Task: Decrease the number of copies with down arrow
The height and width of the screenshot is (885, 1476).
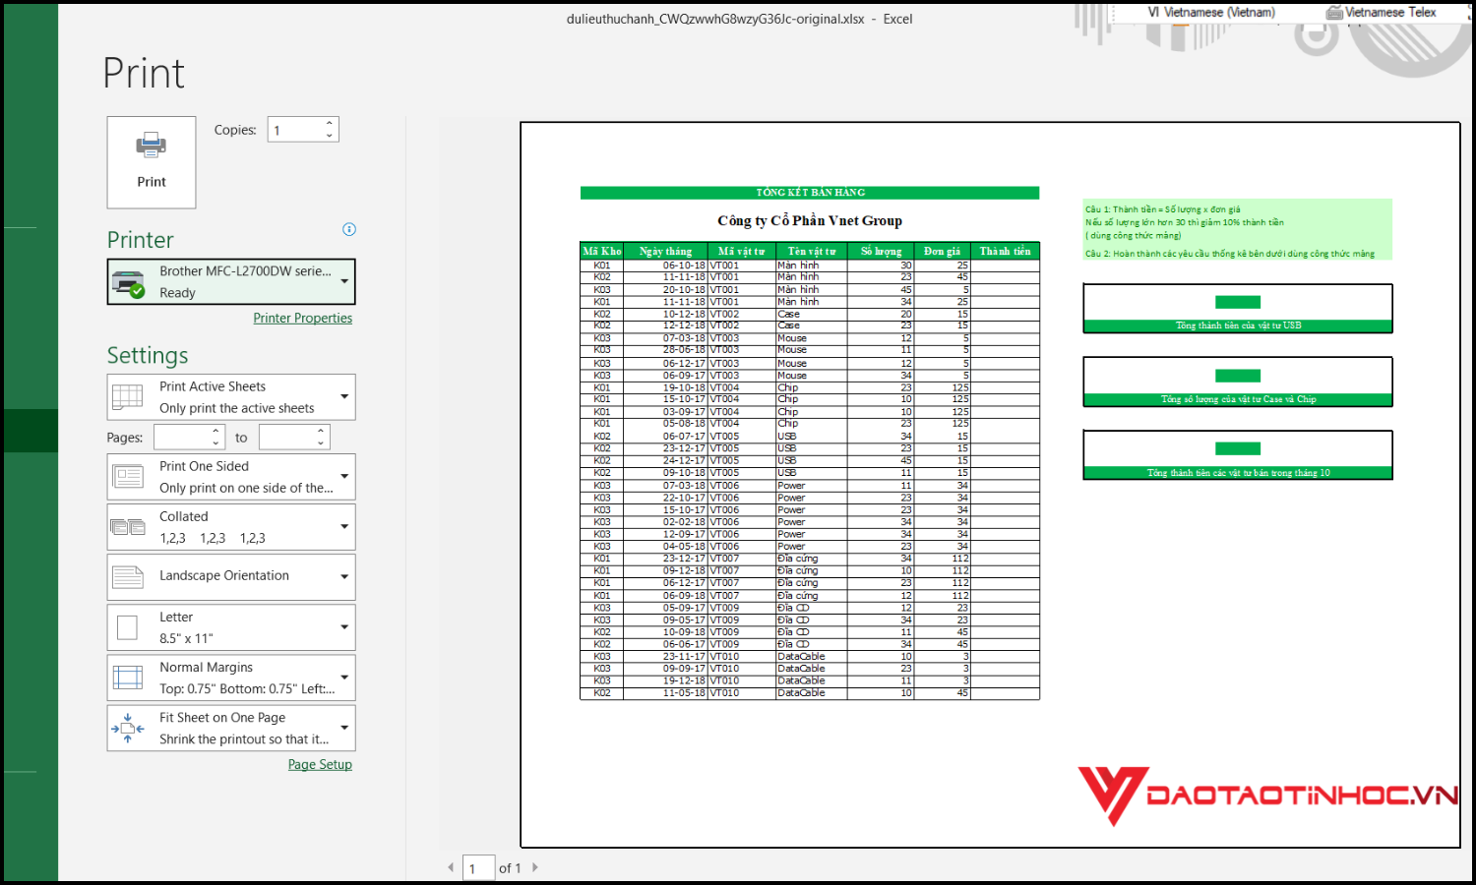Action: (330, 136)
